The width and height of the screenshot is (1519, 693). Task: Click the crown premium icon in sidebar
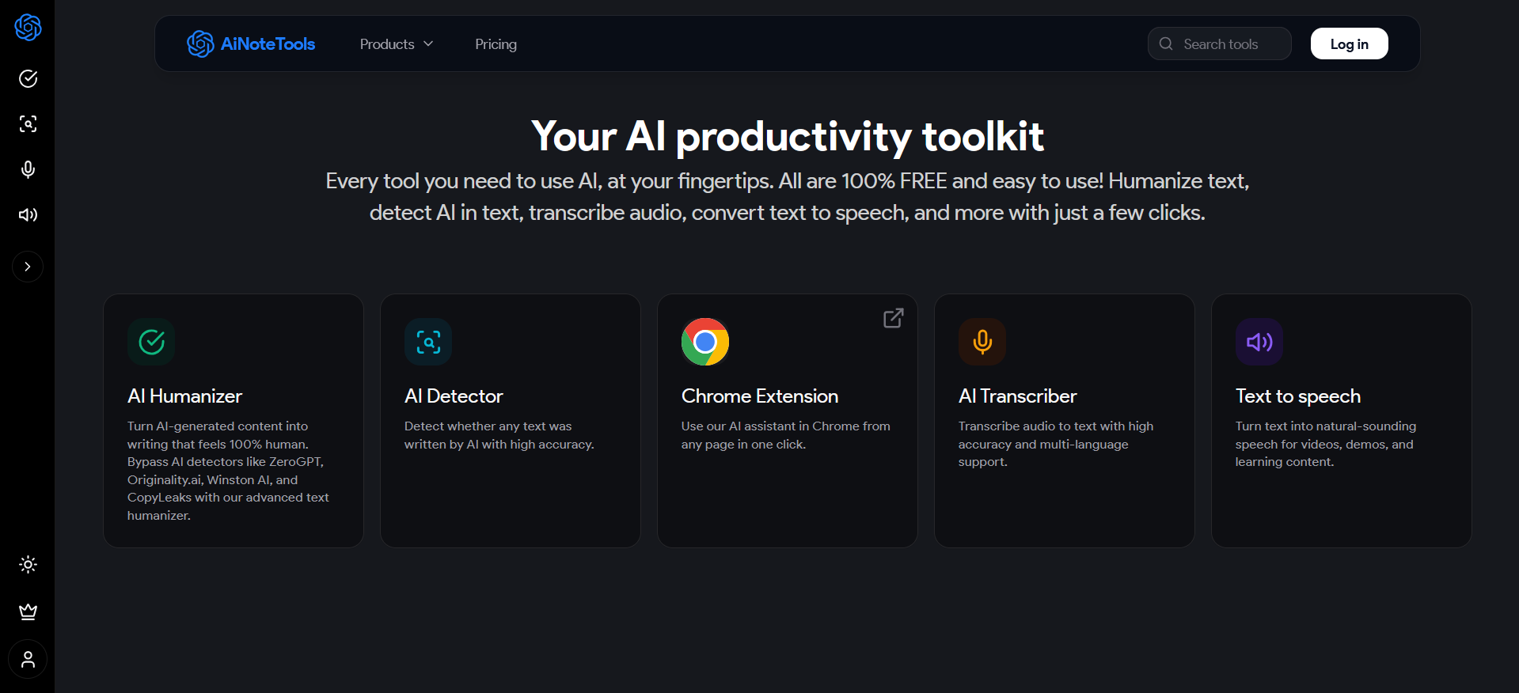pos(28,612)
